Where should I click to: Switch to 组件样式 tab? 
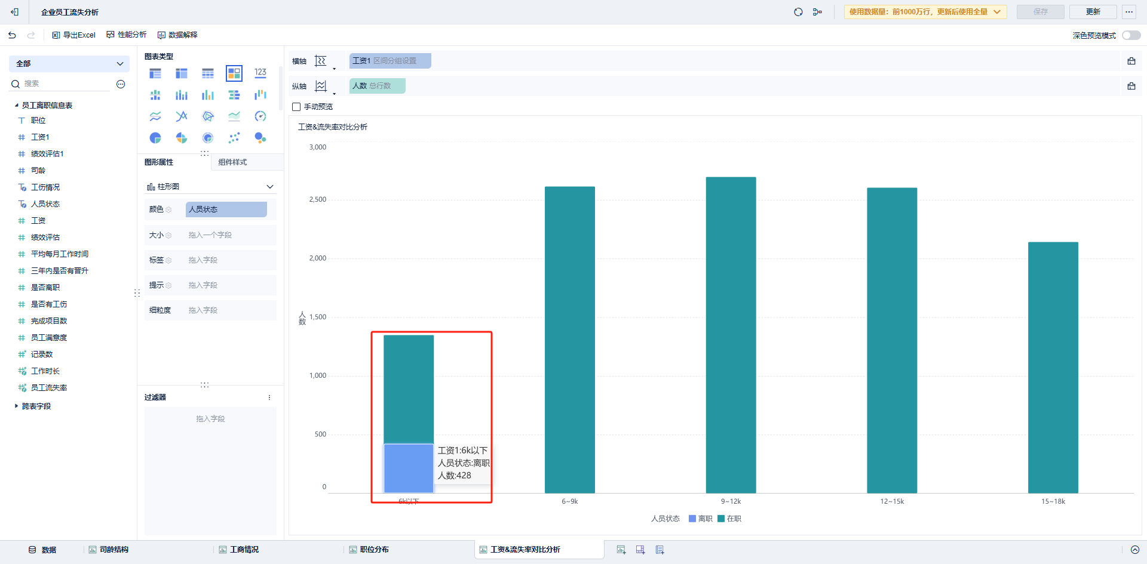232,162
